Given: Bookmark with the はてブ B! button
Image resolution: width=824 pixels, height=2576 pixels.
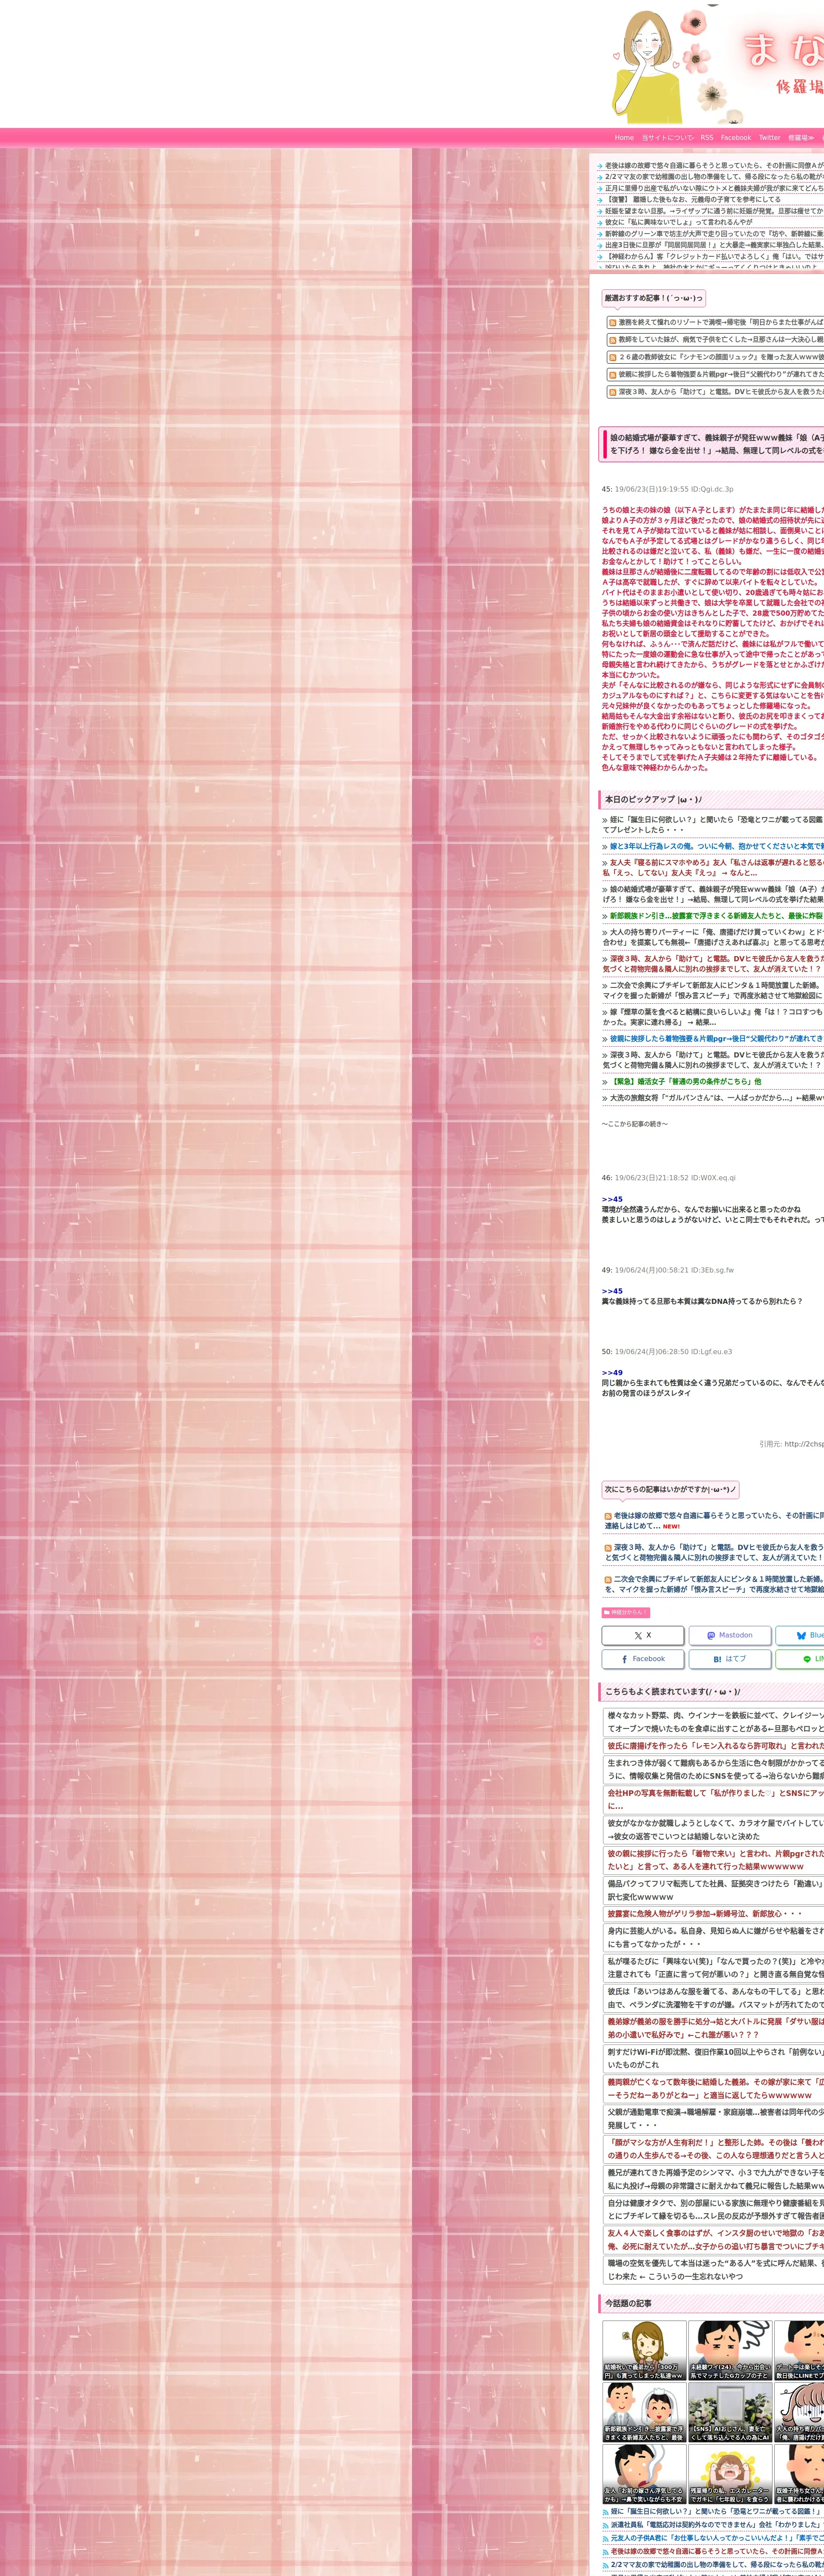Looking at the screenshot, I should point(729,1658).
